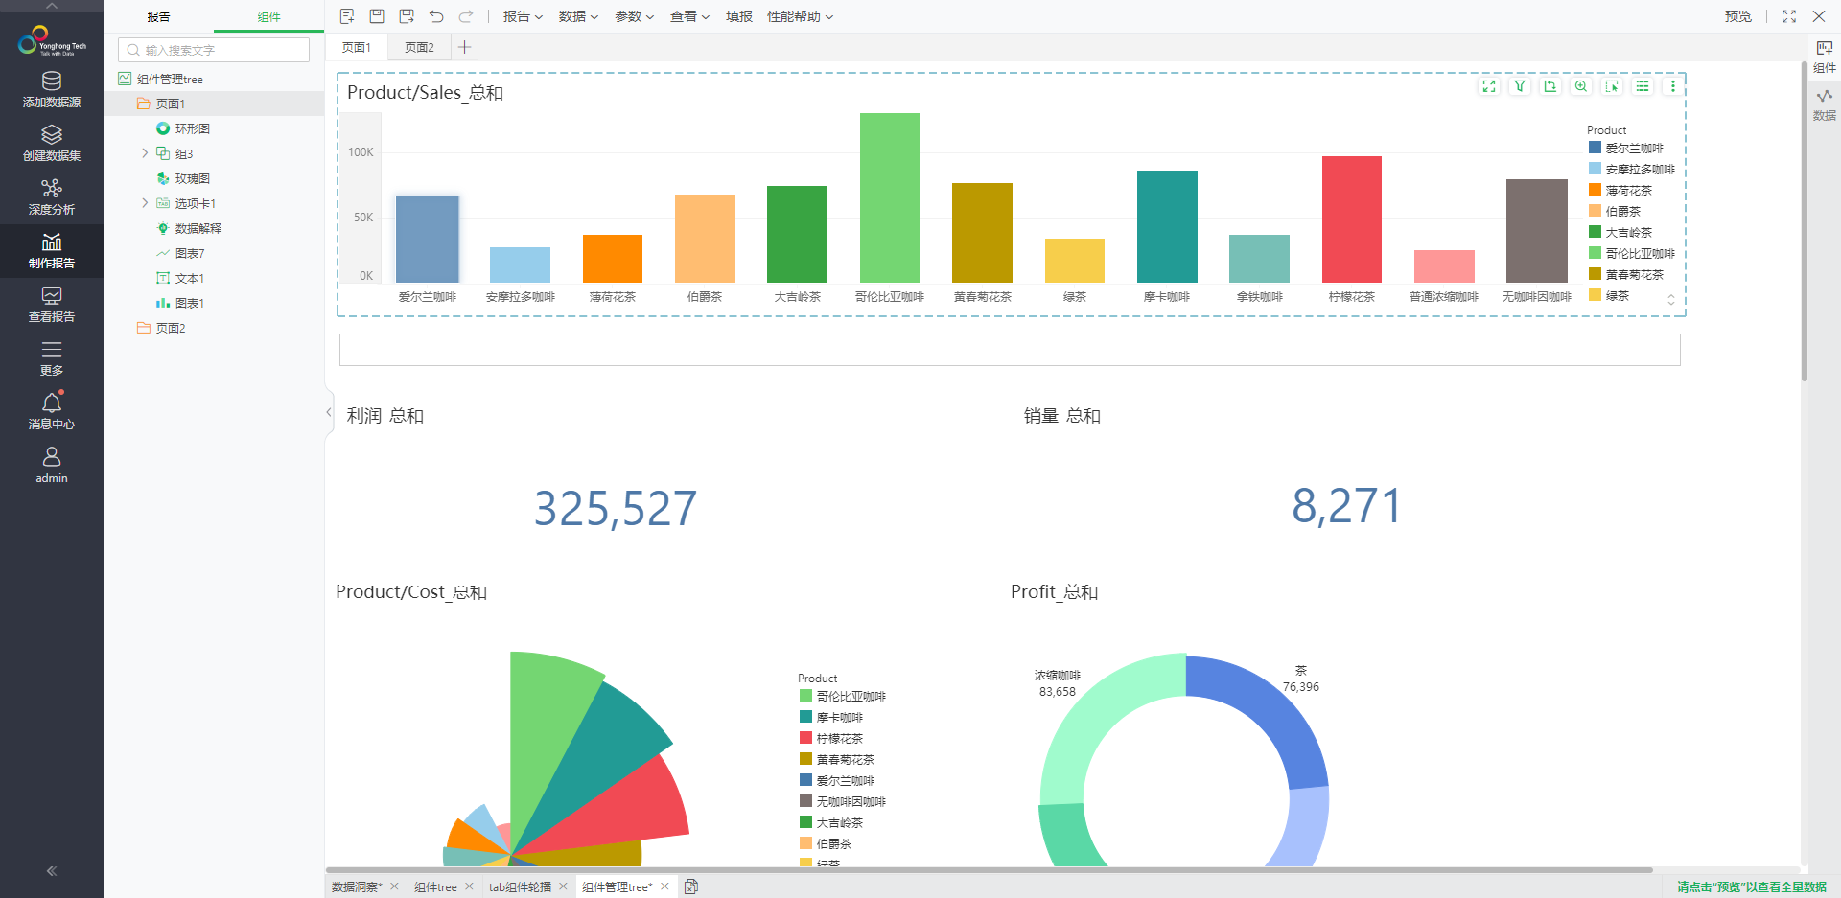
Task: Select 制作报告 in the sidebar
Action: pos(52,250)
